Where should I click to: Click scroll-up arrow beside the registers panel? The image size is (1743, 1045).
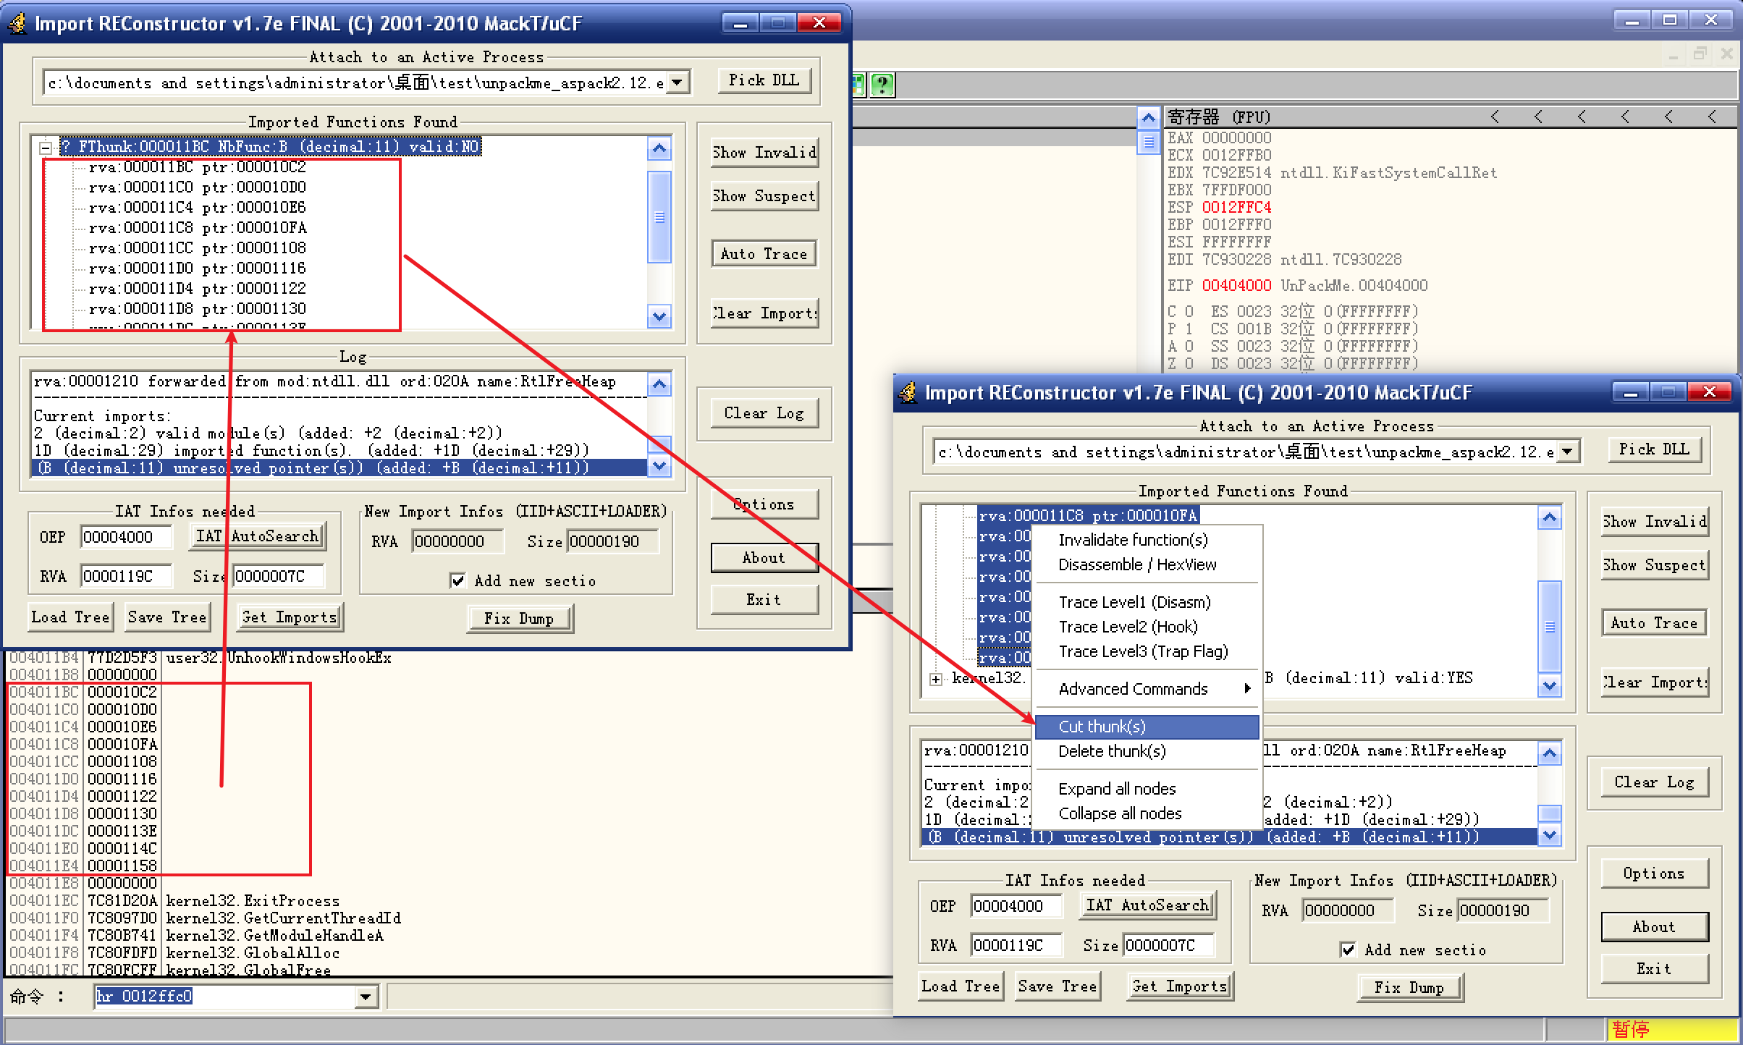tap(1149, 118)
